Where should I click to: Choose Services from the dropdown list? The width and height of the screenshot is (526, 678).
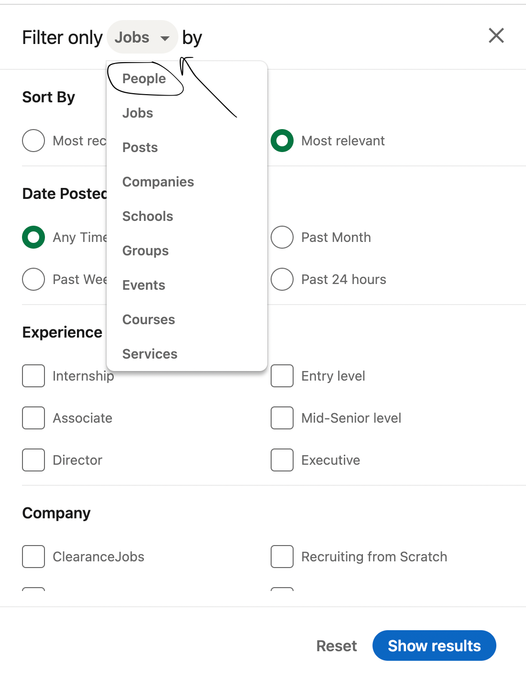pyautogui.click(x=150, y=354)
